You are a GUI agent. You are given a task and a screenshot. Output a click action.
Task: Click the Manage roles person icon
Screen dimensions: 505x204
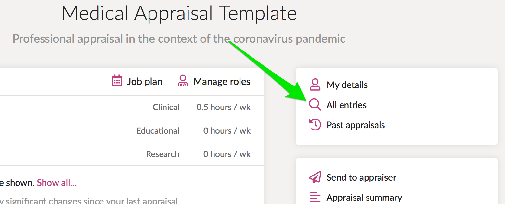point(183,81)
